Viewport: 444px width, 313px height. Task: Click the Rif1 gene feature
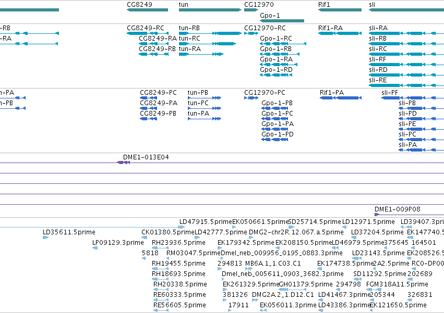click(x=340, y=10)
